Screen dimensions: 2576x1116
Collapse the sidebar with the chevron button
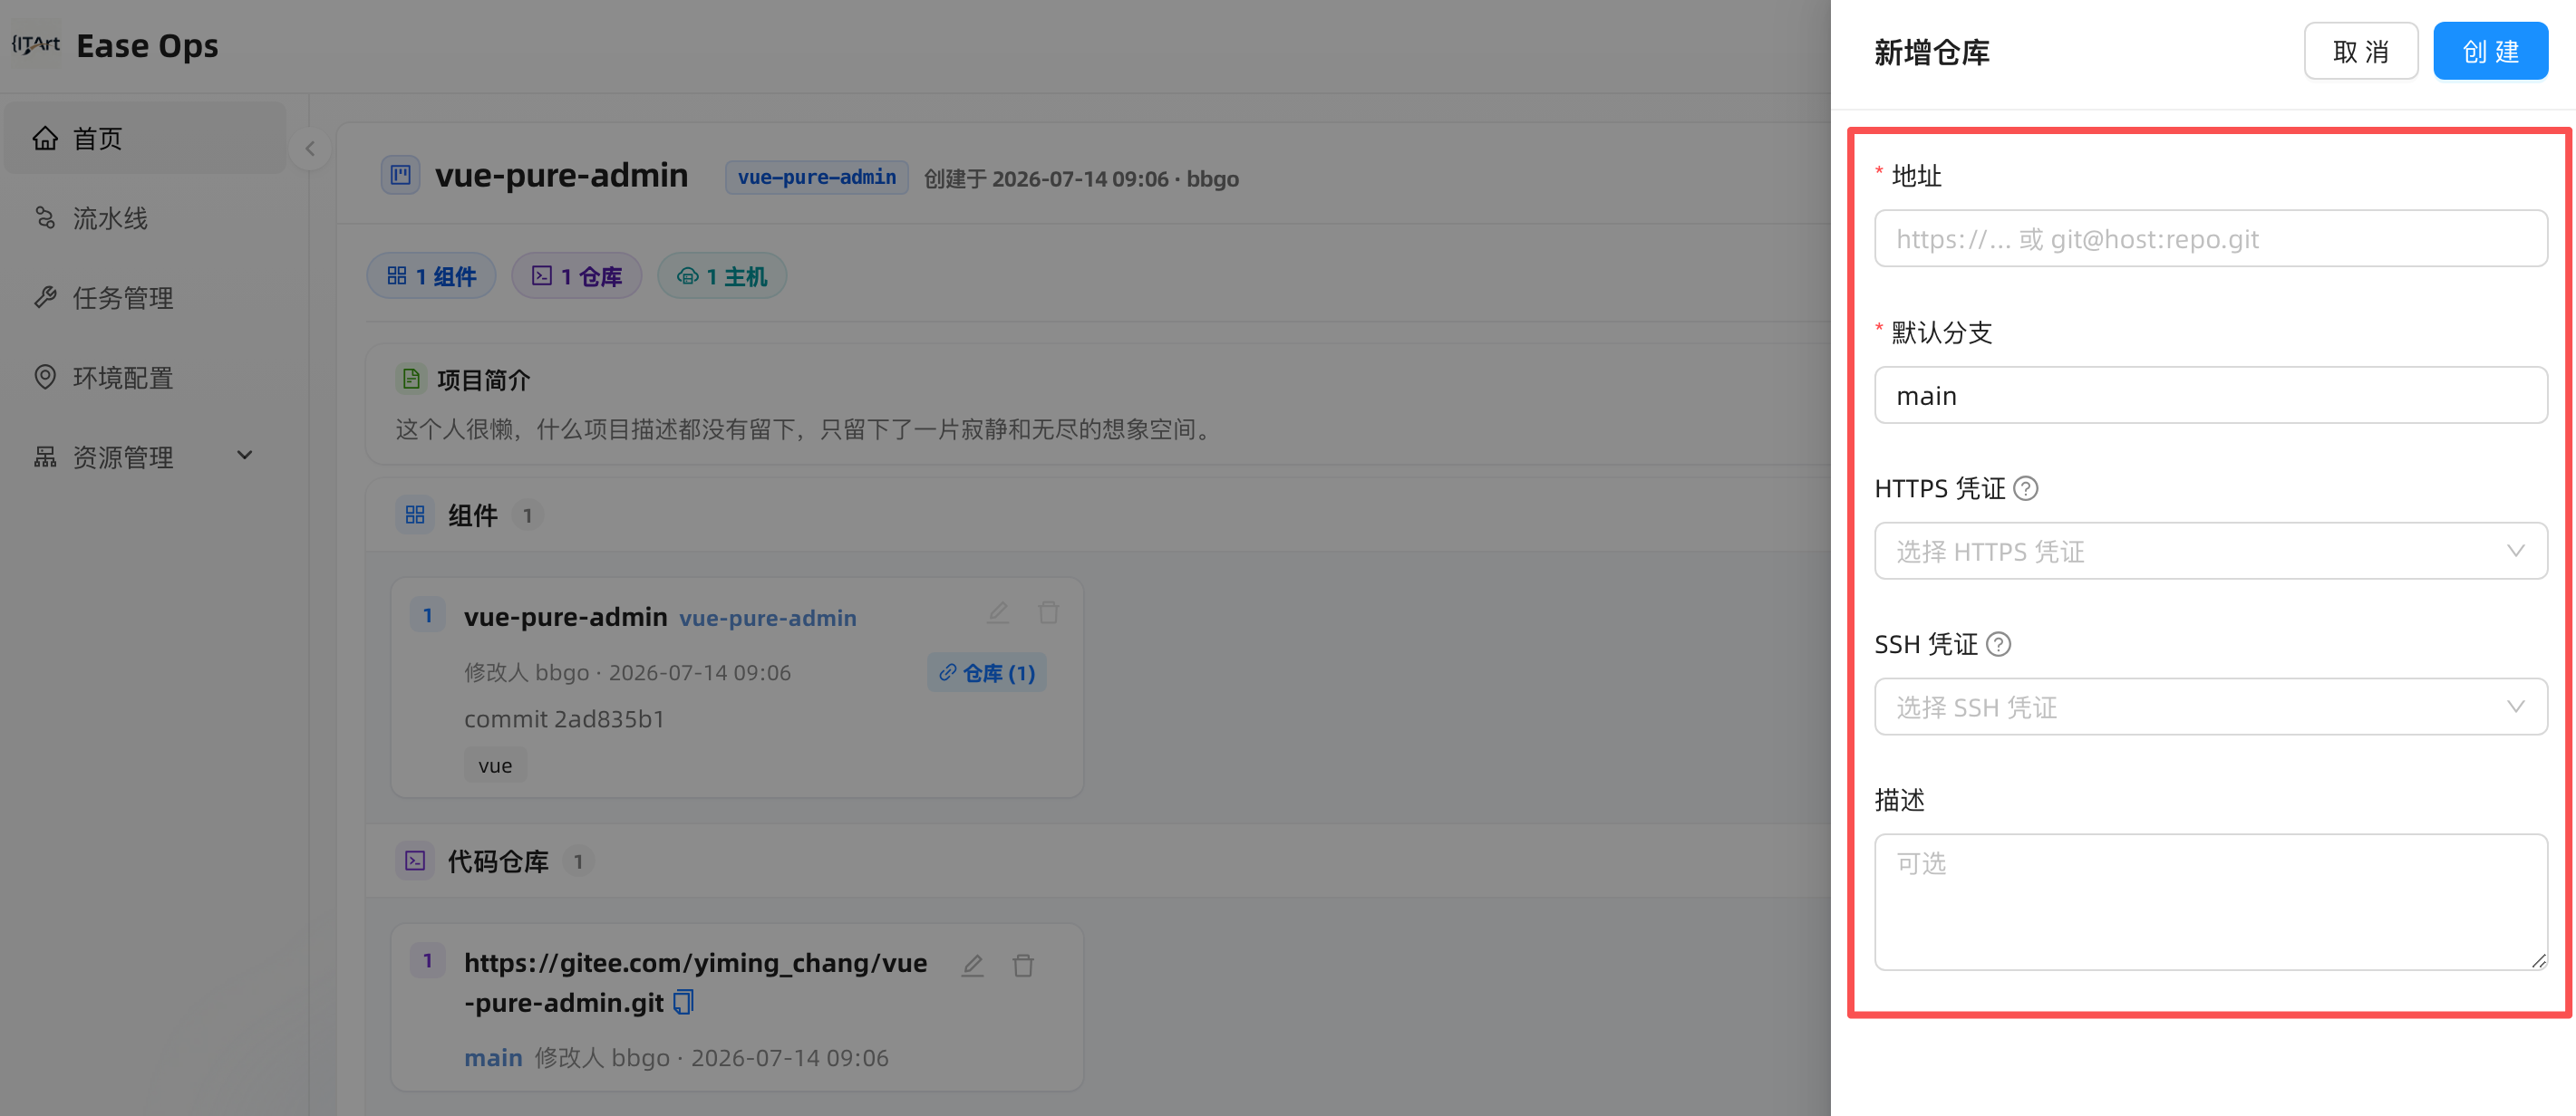[310, 149]
